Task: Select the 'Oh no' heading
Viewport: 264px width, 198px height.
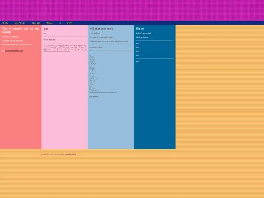Action: 140,29
